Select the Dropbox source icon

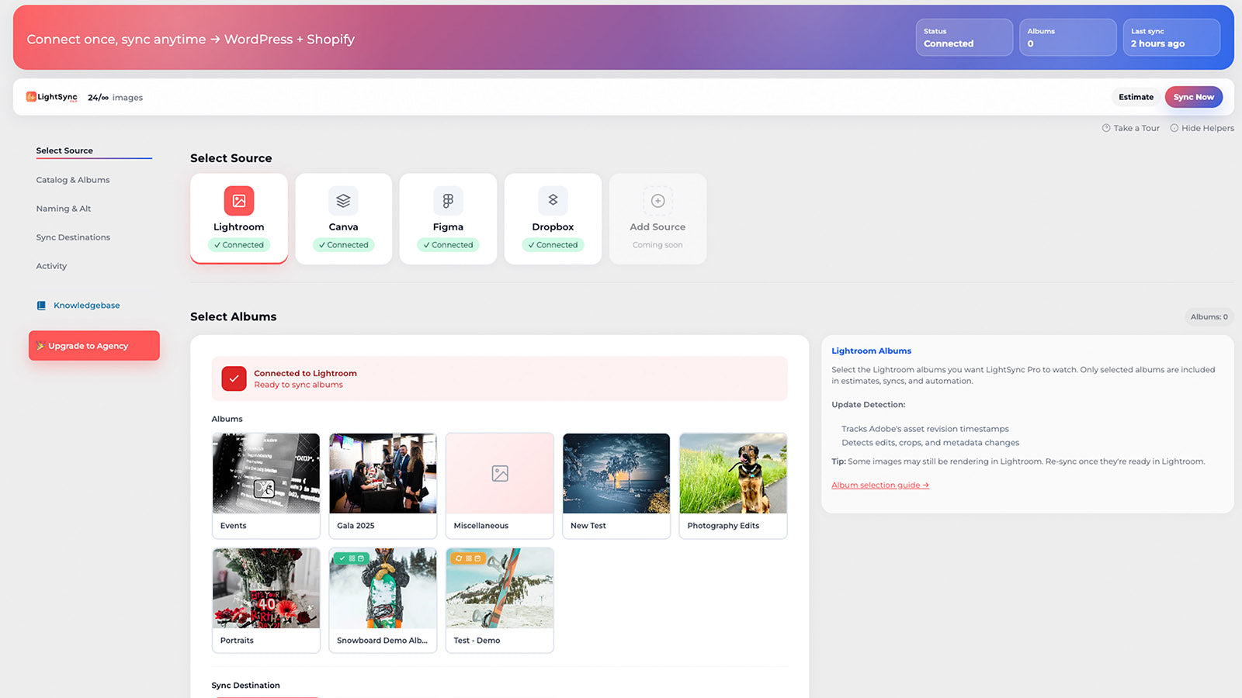coord(553,201)
